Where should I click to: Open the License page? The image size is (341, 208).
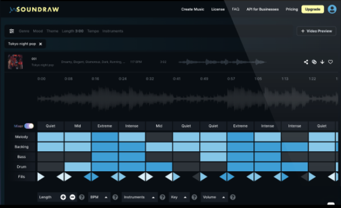(x=218, y=9)
